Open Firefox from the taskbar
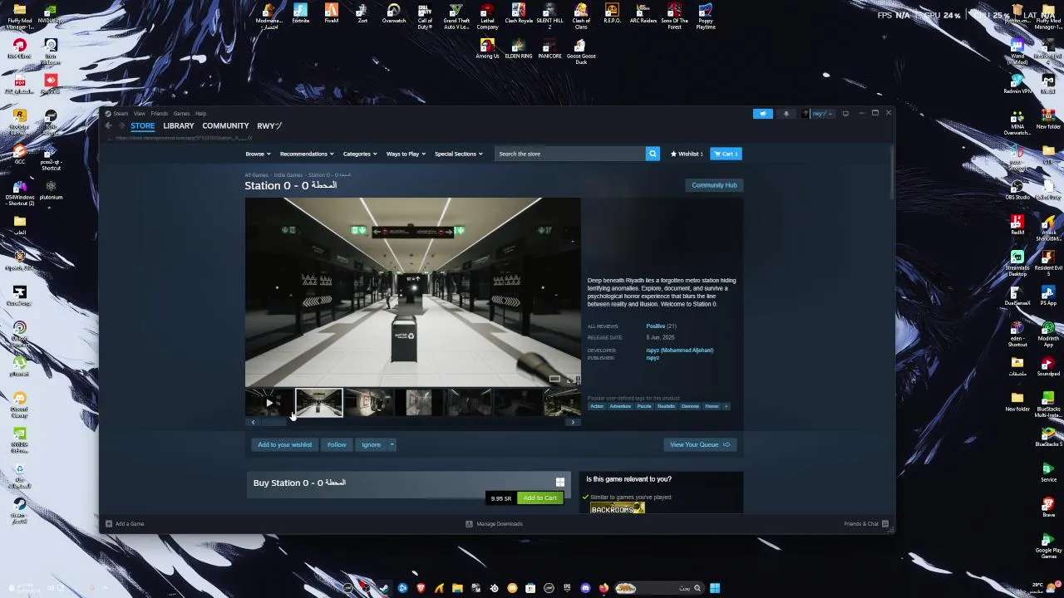The width and height of the screenshot is (1064, 598). tap(603, 588)
